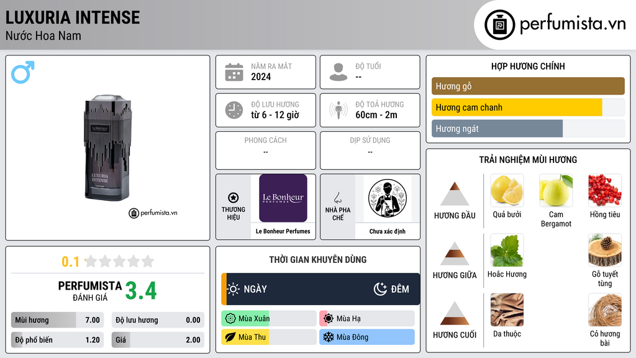Click the person silhouette icon for Độ tuổi
636x358 pixels.
coord(338,72)
